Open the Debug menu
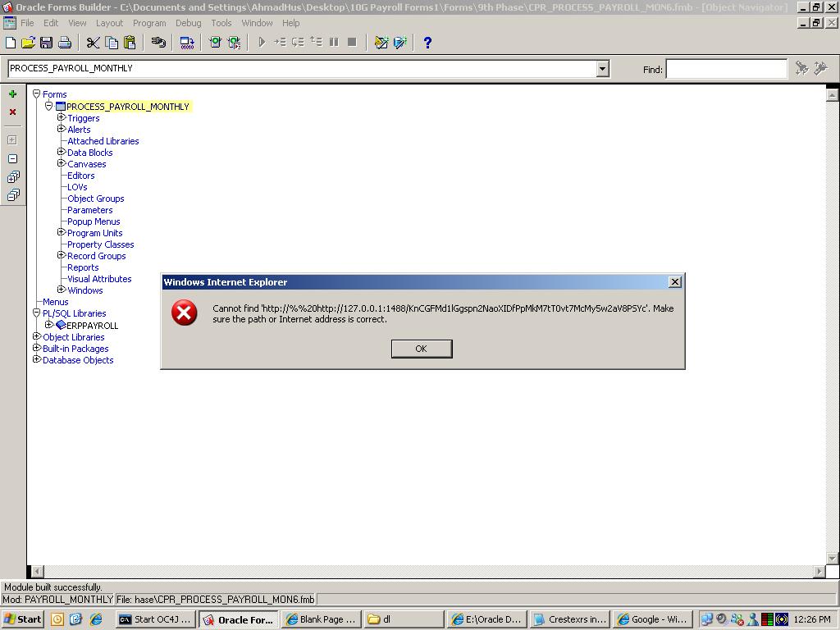 [188, 23]
